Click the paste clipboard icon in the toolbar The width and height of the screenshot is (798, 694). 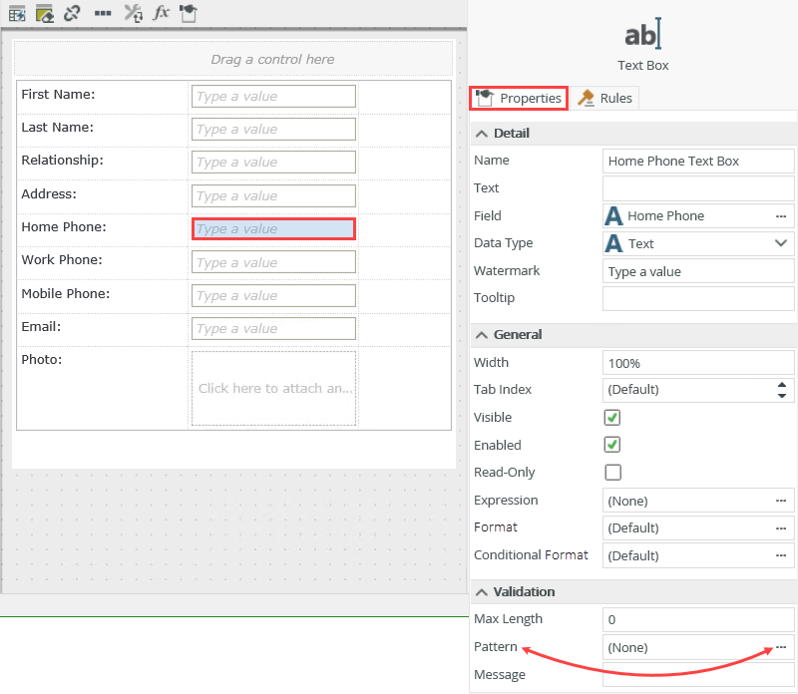coord(188,14)
